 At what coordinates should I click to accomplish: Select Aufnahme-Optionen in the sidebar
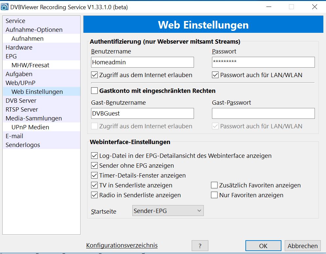(42, 30)
